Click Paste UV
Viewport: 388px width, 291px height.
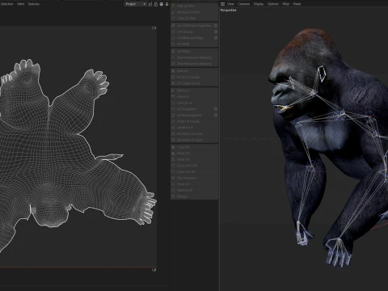click(194, 154)
